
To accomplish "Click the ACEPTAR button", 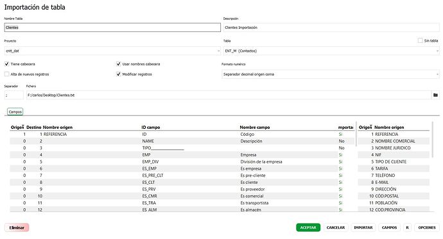I will [x=308, y=227].
